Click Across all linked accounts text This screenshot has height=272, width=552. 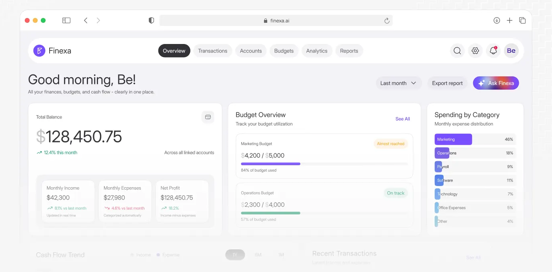189,152
